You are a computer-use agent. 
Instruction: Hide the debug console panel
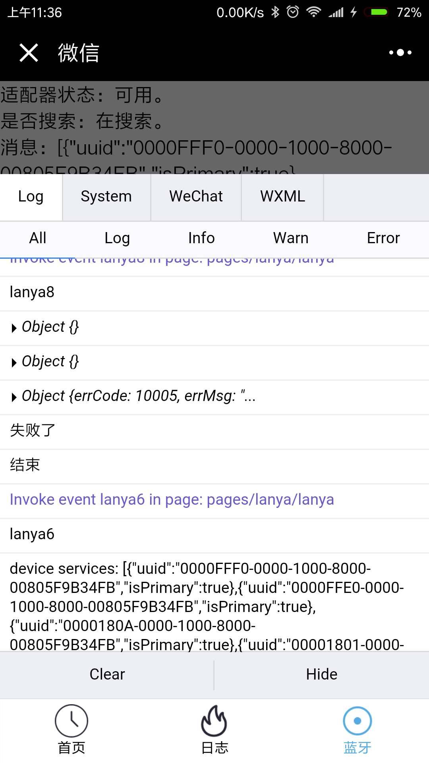pos(322,674)
